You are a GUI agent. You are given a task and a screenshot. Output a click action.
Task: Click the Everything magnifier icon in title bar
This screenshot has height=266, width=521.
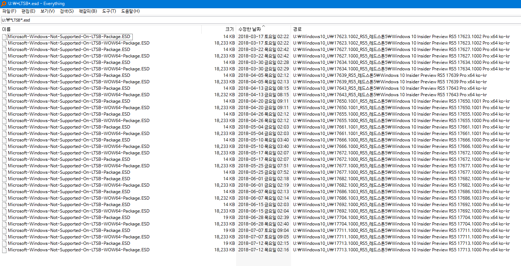point(3,4)
